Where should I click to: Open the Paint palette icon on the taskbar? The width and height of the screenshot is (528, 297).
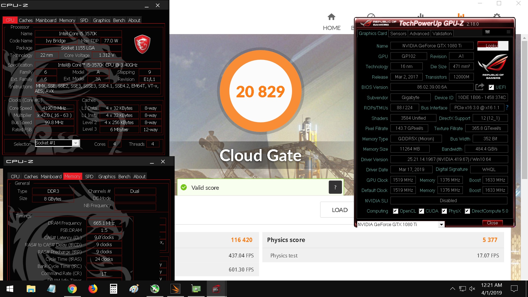pos(134,289)
